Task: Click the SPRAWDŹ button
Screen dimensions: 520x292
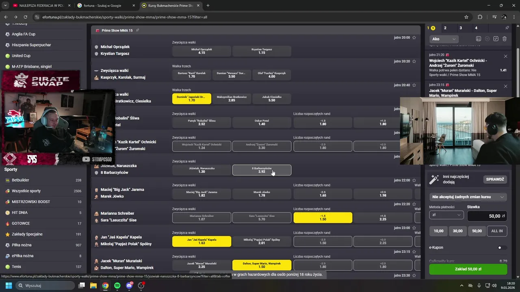Action: pos(495,179)
